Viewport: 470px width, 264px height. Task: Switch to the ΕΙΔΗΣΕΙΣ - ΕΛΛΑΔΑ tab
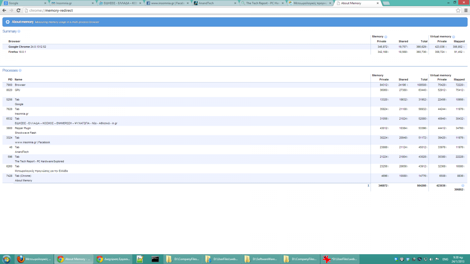click(x=119, y=3)
